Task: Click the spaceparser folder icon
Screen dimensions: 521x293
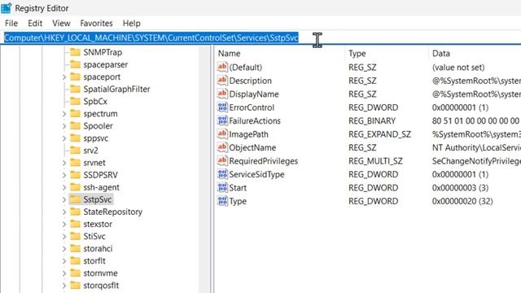Action: 75,64
